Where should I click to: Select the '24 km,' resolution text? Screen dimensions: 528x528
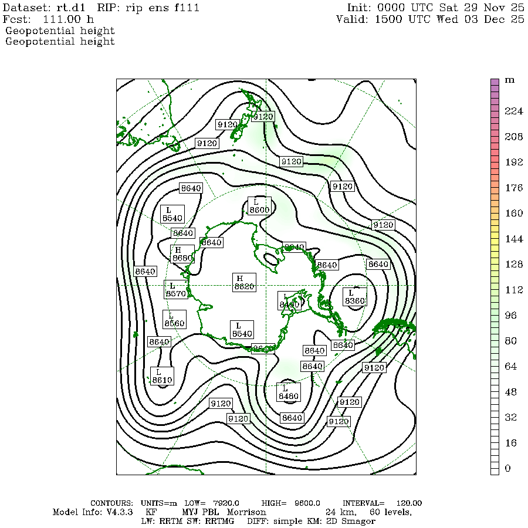tap(341, 512)
